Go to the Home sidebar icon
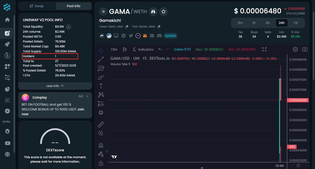 point(7,20)
